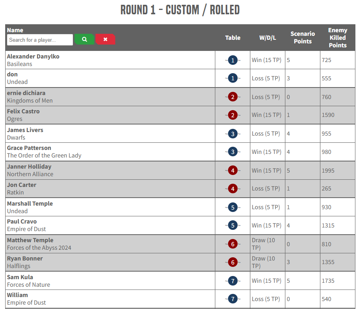Click table 3 badge for Grace Patterson

coord(233,152)
